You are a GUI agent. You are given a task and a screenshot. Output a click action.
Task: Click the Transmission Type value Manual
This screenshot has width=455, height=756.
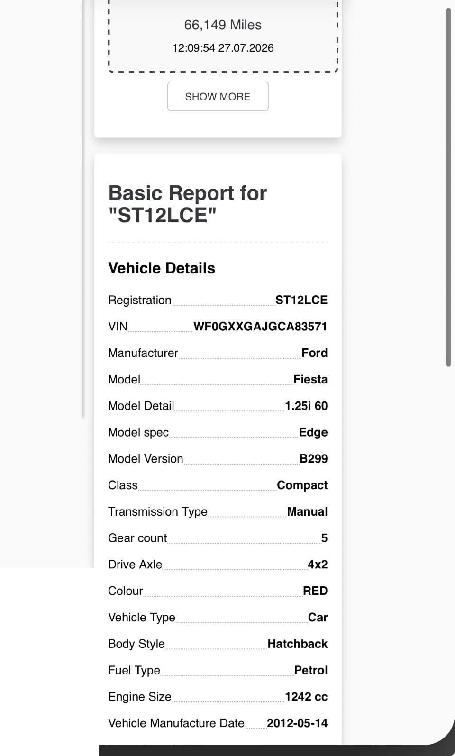click(x=307, y=512)
